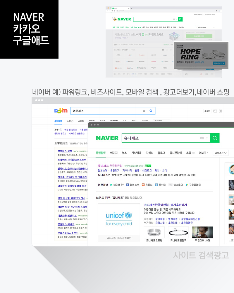Open the 봄원피스 위메프 ad link

[x=66, y=224]
